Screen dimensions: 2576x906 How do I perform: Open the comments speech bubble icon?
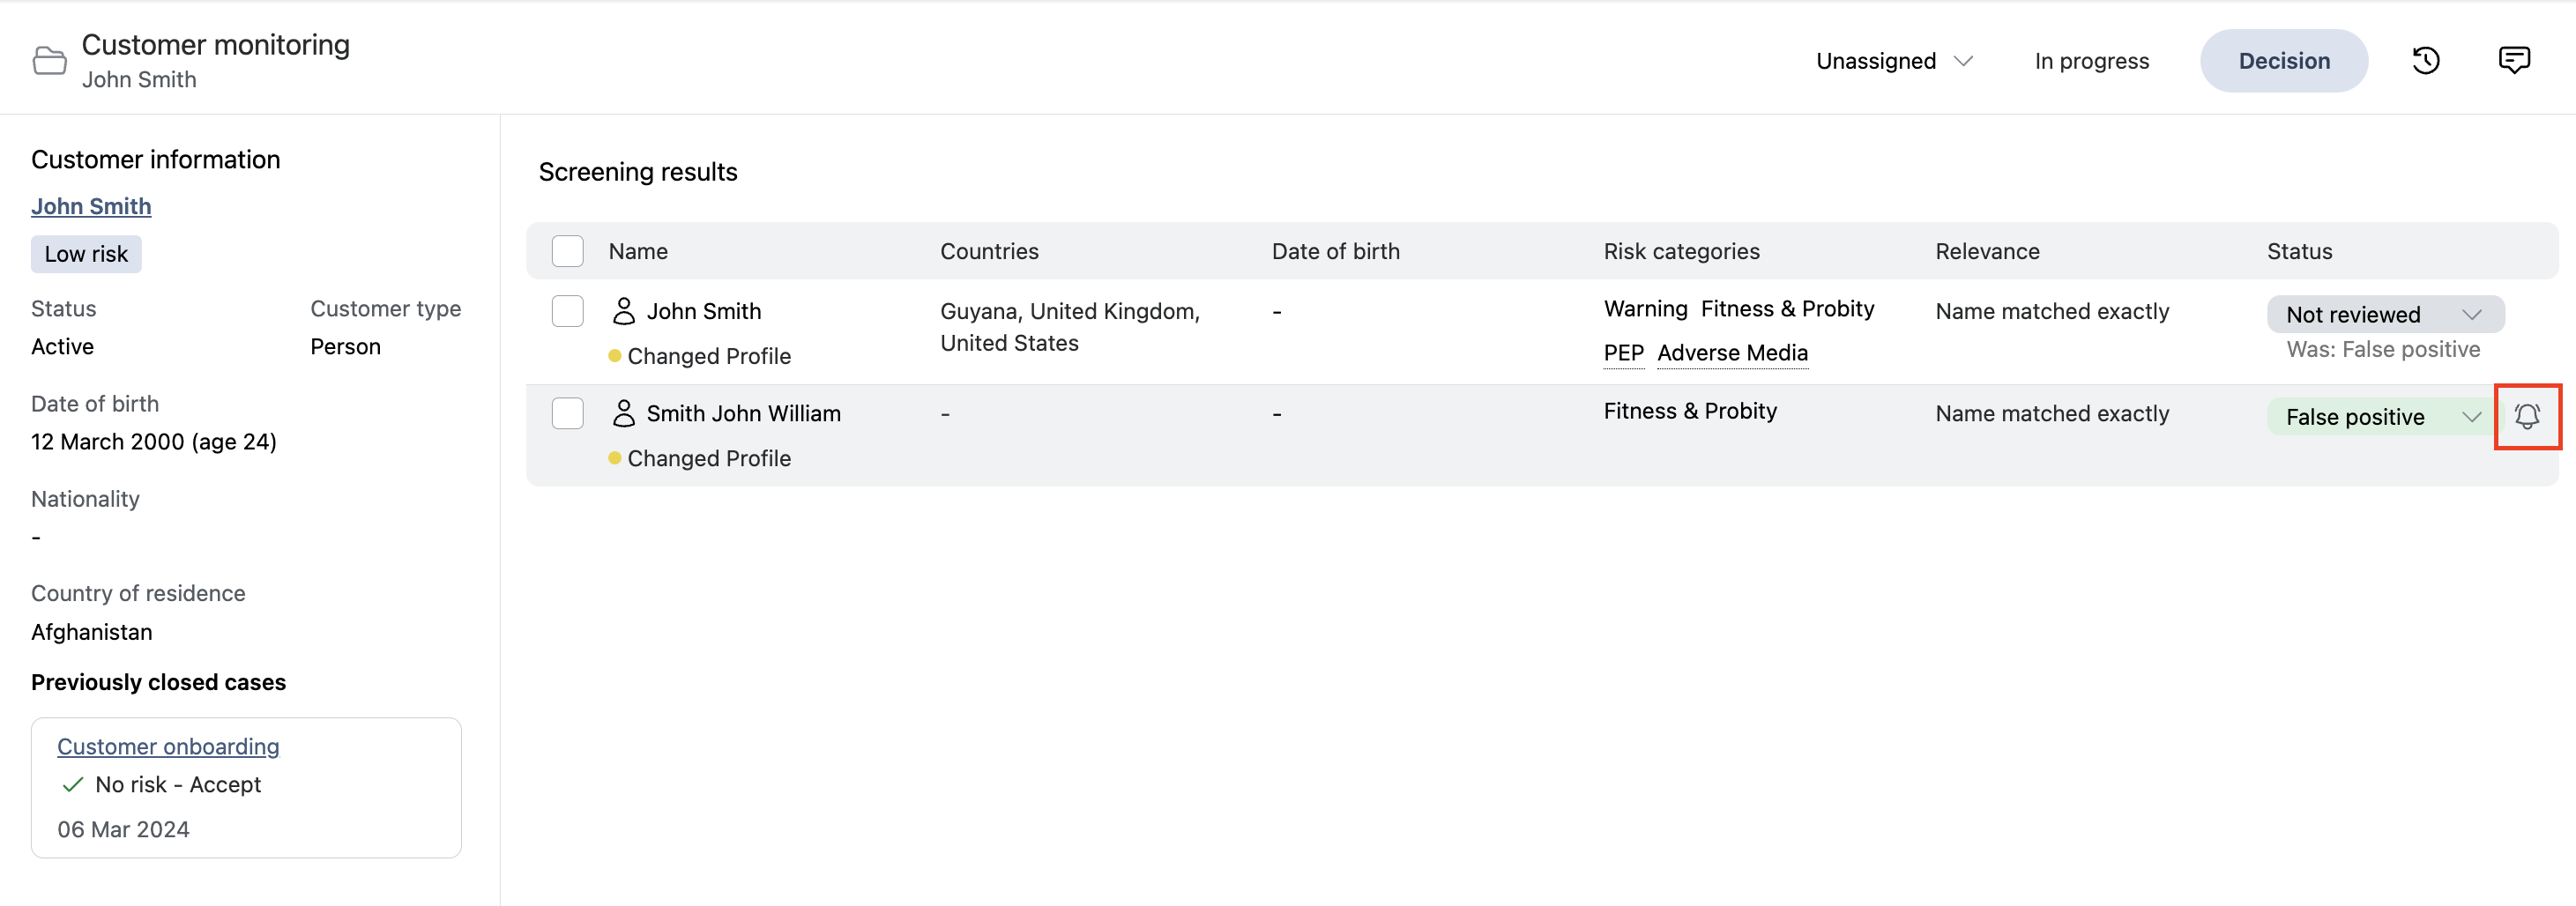(2513, 61)
